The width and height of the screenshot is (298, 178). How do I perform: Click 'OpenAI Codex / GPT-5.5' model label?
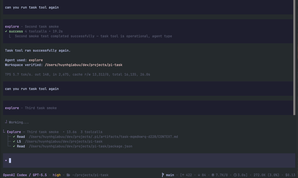[25, 175]
